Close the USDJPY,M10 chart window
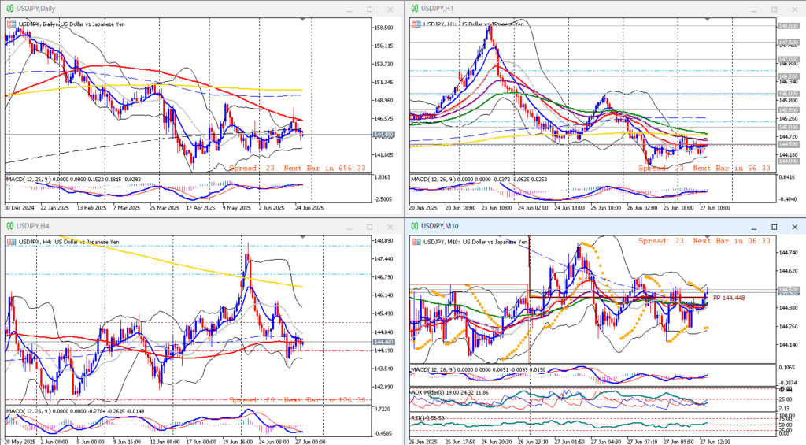 795,227
